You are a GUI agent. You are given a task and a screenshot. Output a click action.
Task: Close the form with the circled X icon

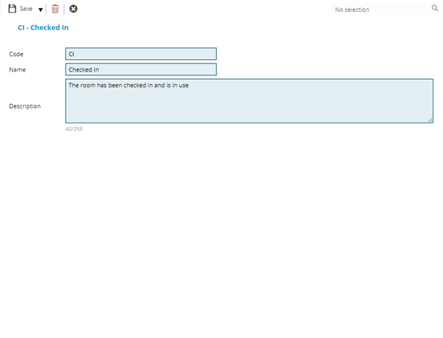73,9
